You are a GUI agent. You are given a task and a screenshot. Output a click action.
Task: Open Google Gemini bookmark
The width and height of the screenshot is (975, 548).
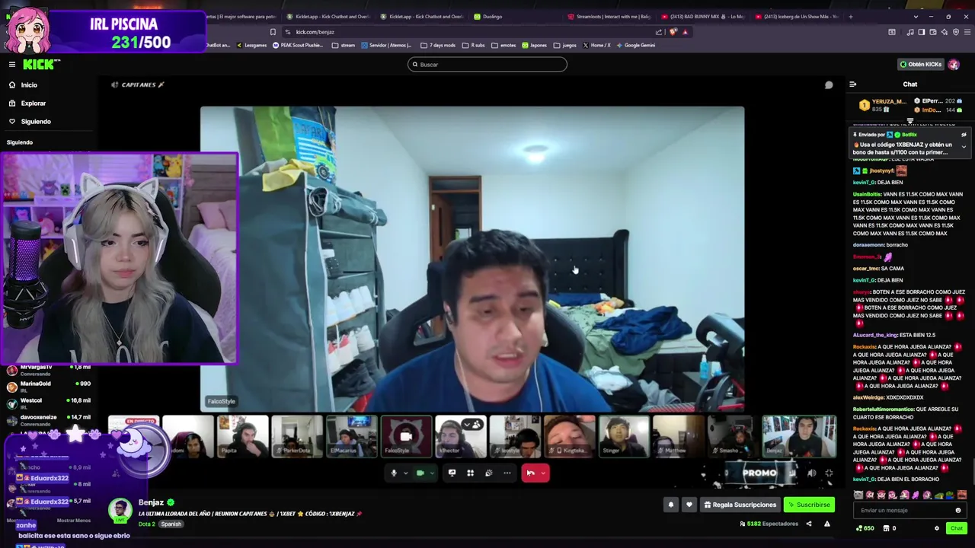636,45
